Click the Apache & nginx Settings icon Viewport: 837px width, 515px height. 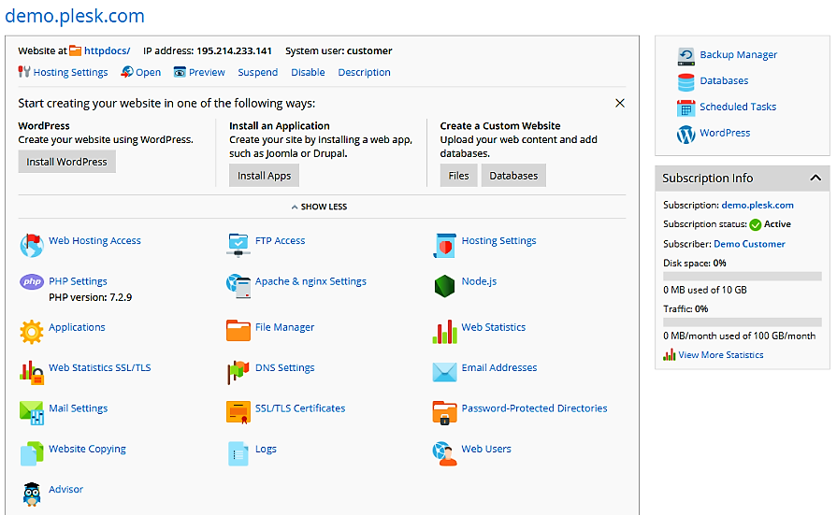(x=238, y=286)
